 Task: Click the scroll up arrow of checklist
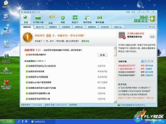pyautogui.click(x=115, y=48)
